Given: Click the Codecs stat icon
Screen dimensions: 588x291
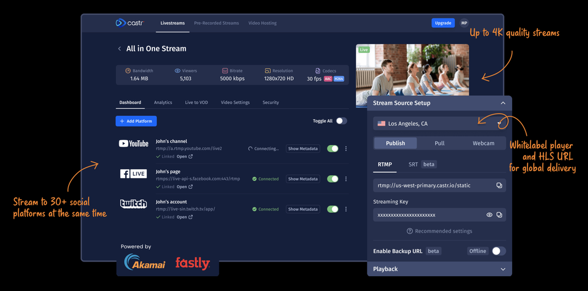Looking at the screenshot, I should click(x=318, y=71).
